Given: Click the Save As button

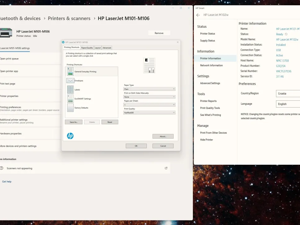Looking at the screenshot, I should (74, 122).
